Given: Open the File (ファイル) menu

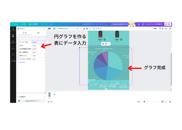Looking at the screenshot, I should coord(23,24).
